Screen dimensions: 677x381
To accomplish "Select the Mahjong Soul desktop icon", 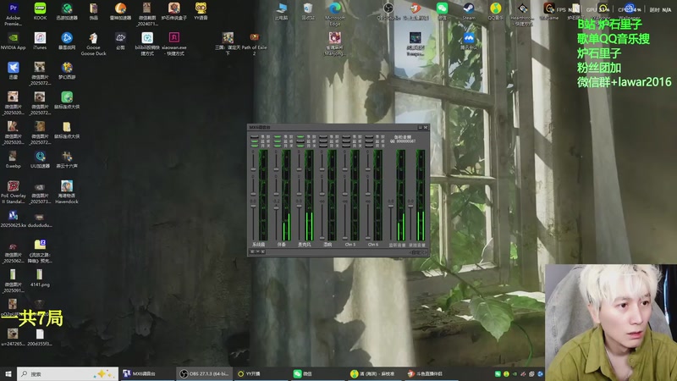I will [335, 38].
